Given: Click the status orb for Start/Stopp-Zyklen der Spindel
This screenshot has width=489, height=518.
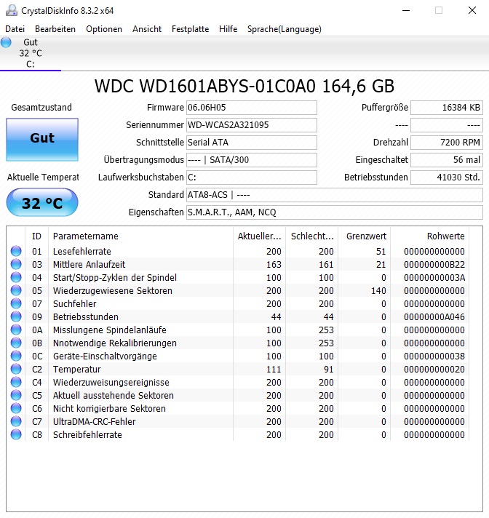Looking at the screenshot, I should tap(16, 277).
